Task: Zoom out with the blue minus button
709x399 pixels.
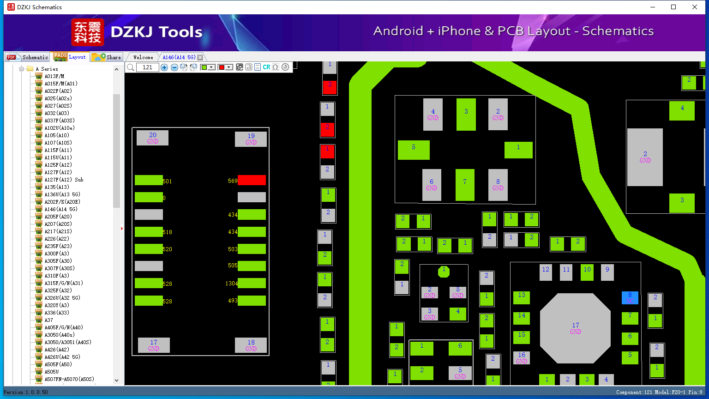Action: (x=174, y=67)
